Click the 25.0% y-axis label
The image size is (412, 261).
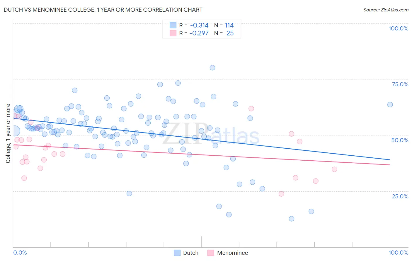click(400, 196)
